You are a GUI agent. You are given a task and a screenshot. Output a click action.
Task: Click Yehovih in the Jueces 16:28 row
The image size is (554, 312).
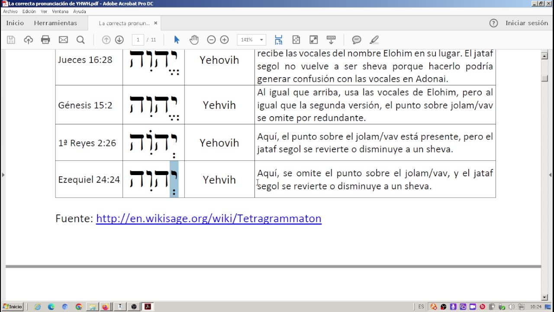pyautogui.click(x=219, y=60)
